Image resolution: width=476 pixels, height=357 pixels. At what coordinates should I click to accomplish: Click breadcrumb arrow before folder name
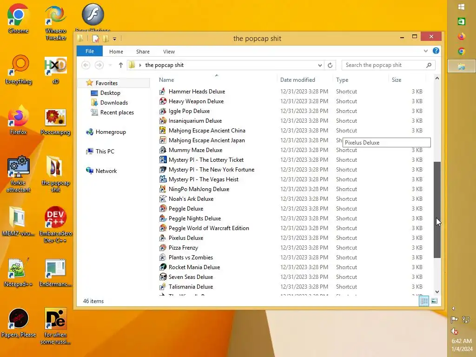pos(140,65)
